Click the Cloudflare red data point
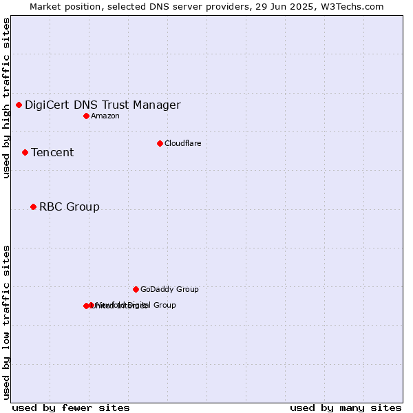 coord(160,144)
